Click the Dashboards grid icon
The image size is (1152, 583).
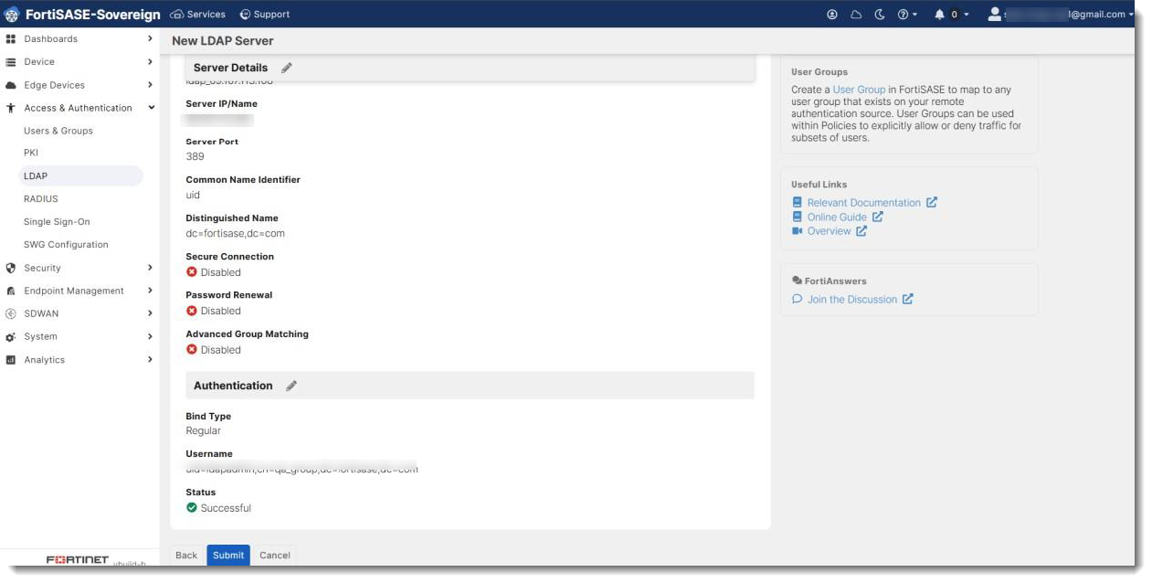11,39
